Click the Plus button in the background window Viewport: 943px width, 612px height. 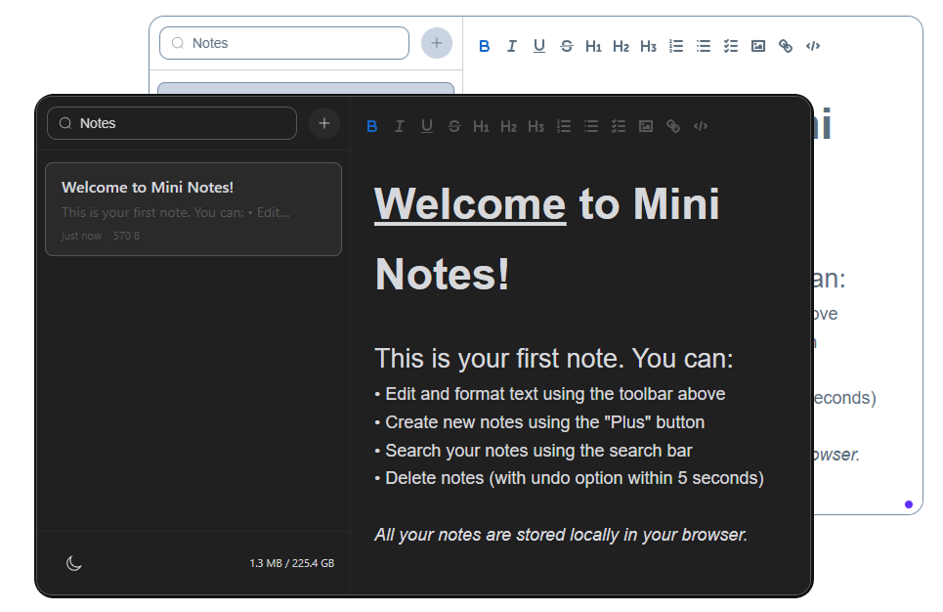pos(436,43)
